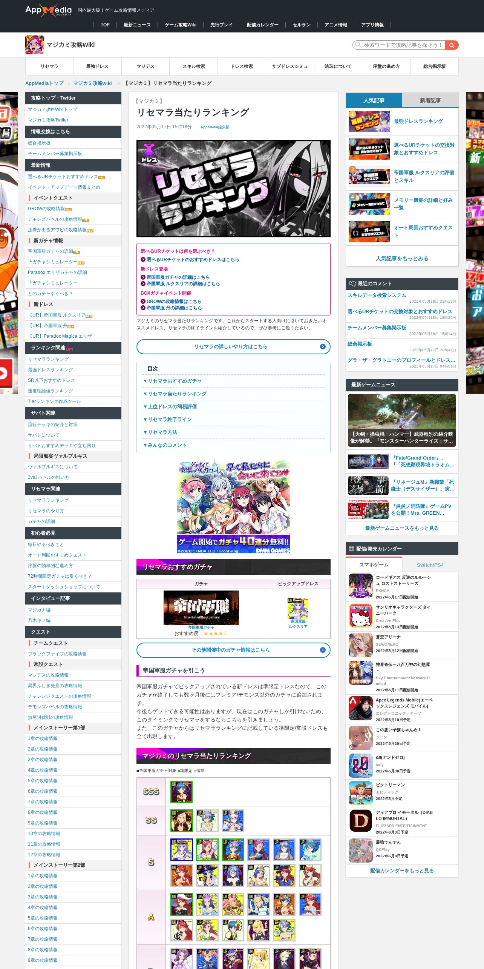Click 配信カレンダーをもっと見る link
This screenshot has height=969, width=484.
[x=402, y=871]
